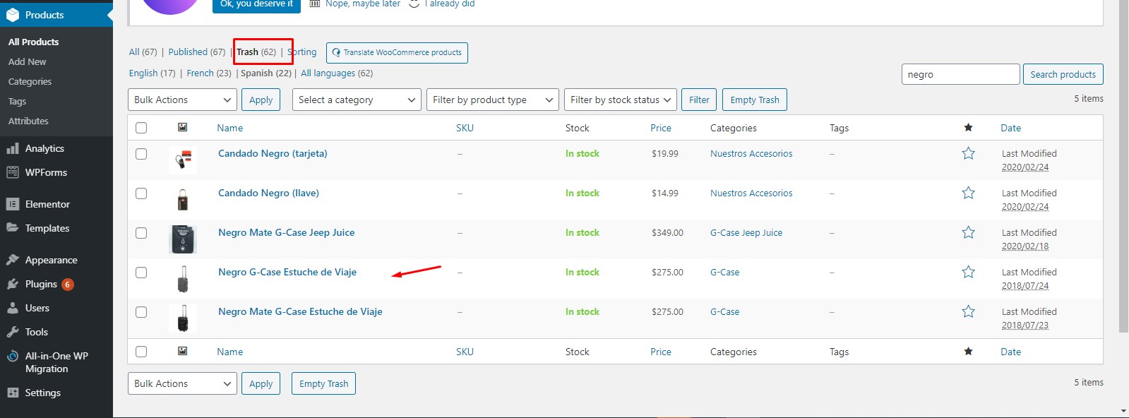
Task: Click the Products menu icon in sidebar
Action: tap(13, 15)
